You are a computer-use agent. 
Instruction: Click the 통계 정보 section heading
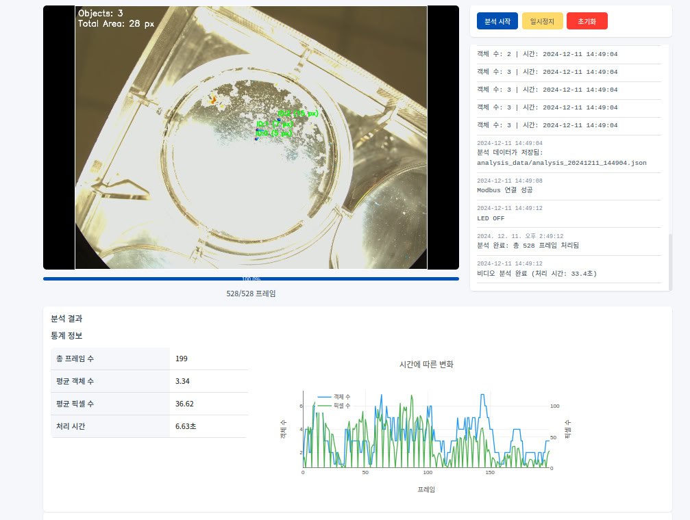[x=66, y=335]
